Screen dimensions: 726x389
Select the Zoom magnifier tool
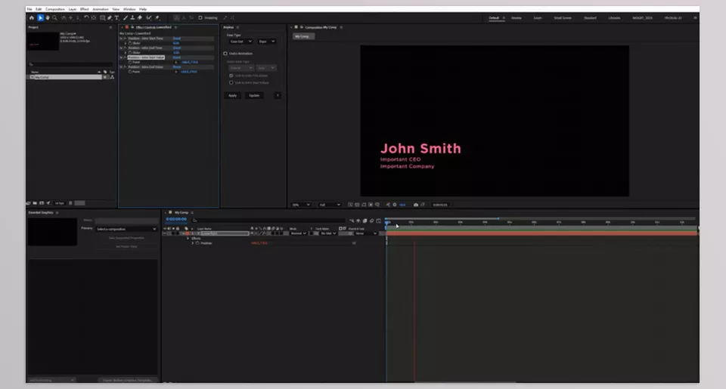pyautogui.click(x=54, y=18)
